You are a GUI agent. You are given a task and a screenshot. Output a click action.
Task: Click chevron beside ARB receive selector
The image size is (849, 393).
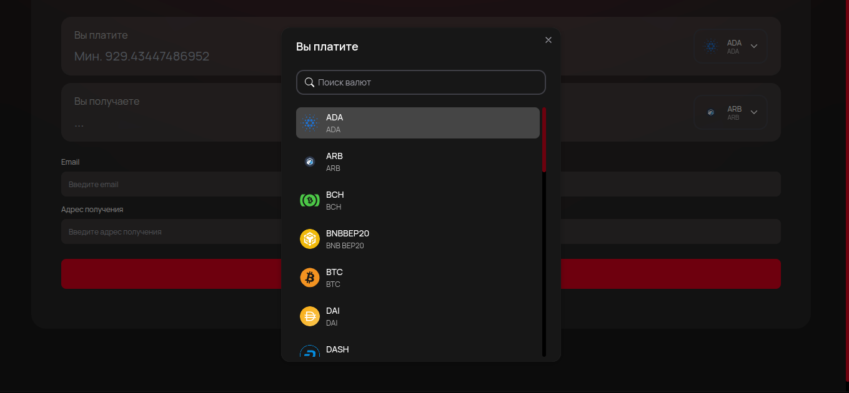pos(754,112)
